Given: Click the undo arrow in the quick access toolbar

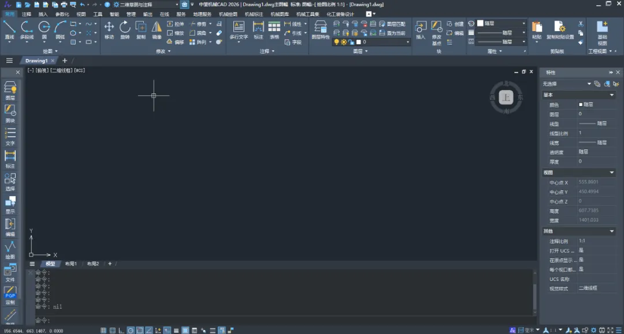Looking at the screenshot, I should pos(83,5).
